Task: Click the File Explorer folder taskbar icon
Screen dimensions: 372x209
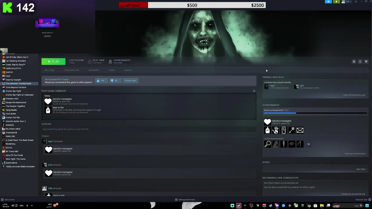Action: point(322,206)
